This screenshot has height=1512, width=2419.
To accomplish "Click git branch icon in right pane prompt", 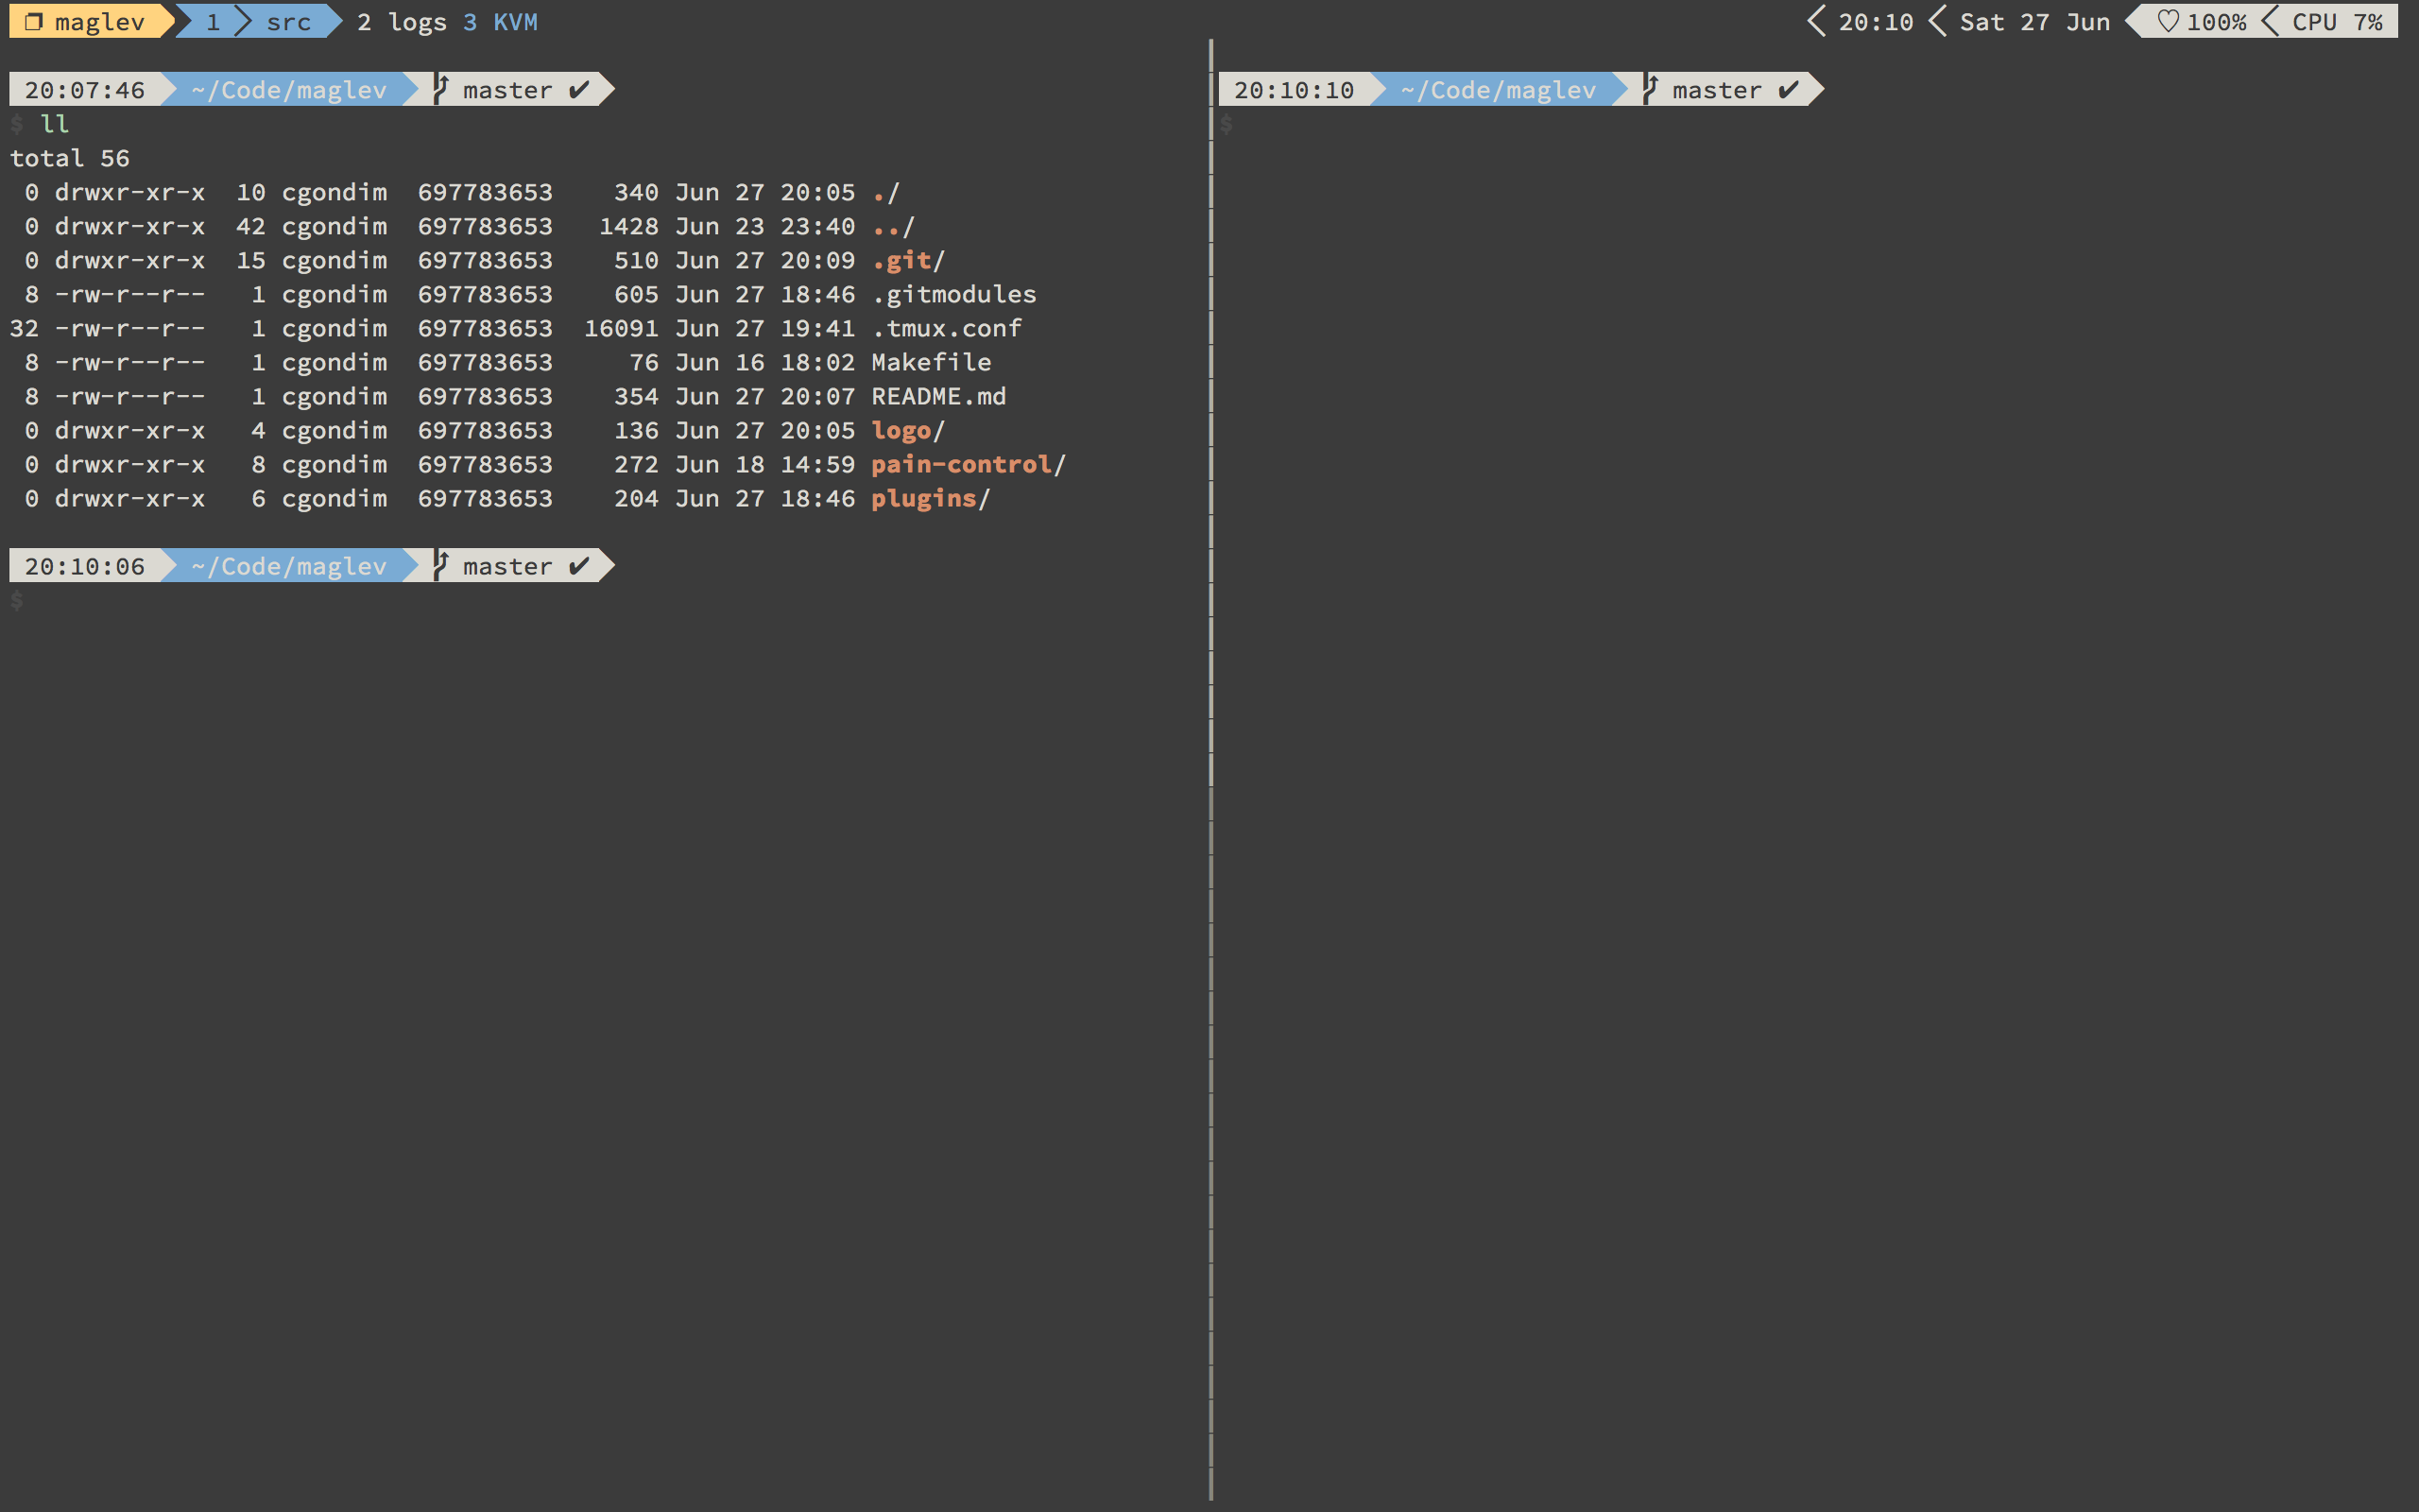I will point(1651,89).
